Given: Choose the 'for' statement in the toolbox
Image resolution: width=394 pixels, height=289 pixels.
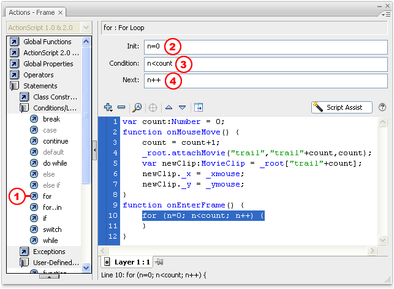Looking at the screenshot, I should coord(47,196).
